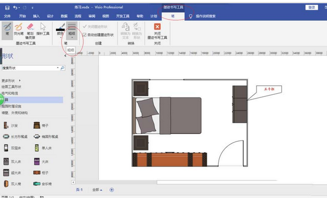Select the Pen (笔) ink tool
The height and width of the screenshot is (198, 327).
pos(7,30)
